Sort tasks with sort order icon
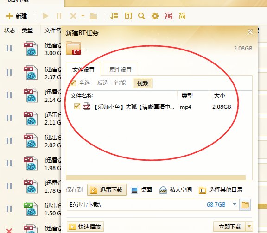Image resolution: width=267 pixels, height=233 pixels. [x=114, y=16]
